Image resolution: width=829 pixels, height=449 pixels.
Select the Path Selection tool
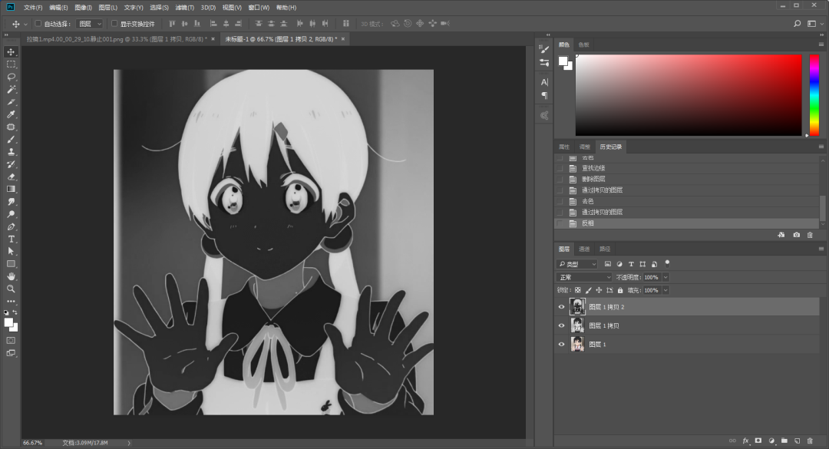[x=11, y=252]
